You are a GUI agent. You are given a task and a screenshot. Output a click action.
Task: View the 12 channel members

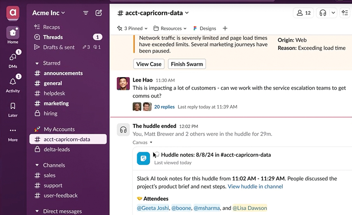(x=303, y=13)
